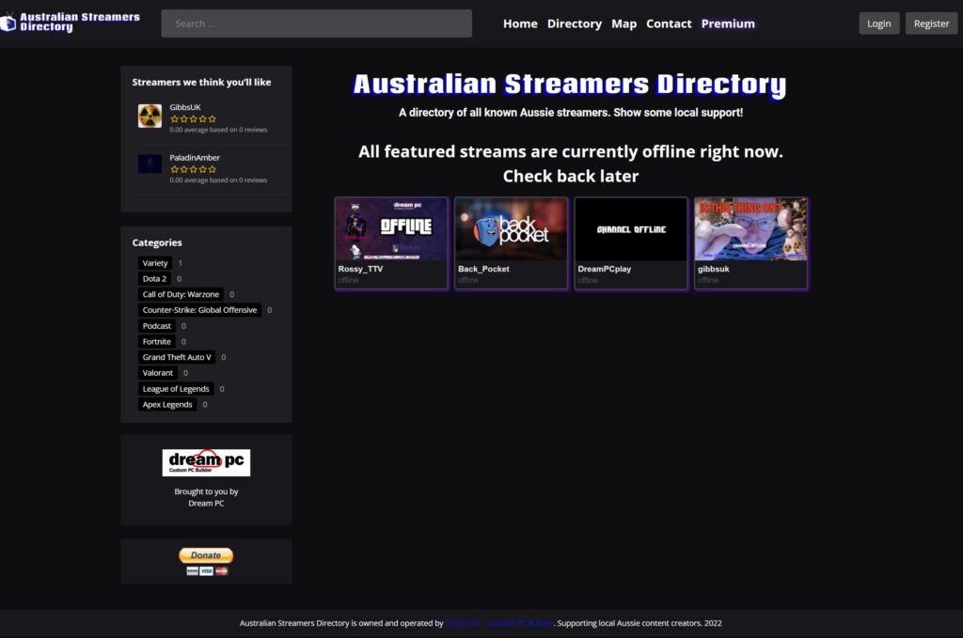This screenshot has width=963, height=638.
Task: Click the PayPal Donate button
Action: point(205,554)
